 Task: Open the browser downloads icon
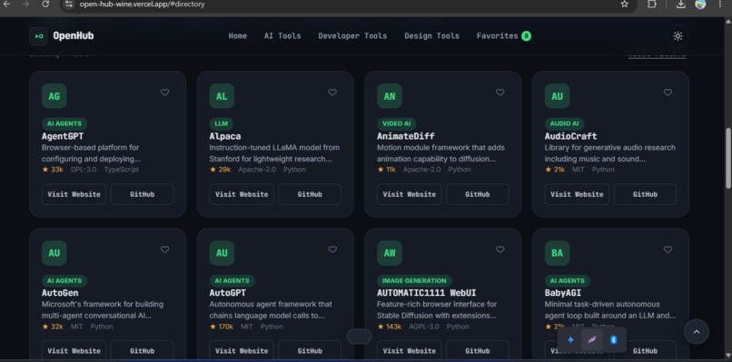(x=680, y=5)
